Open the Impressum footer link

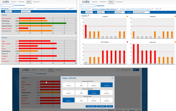(111, 110)
